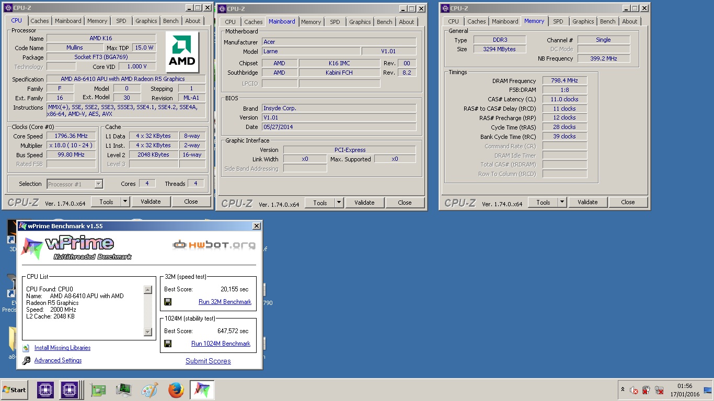Click the NB Frequency value 399.2 MHz

point(604,58)
